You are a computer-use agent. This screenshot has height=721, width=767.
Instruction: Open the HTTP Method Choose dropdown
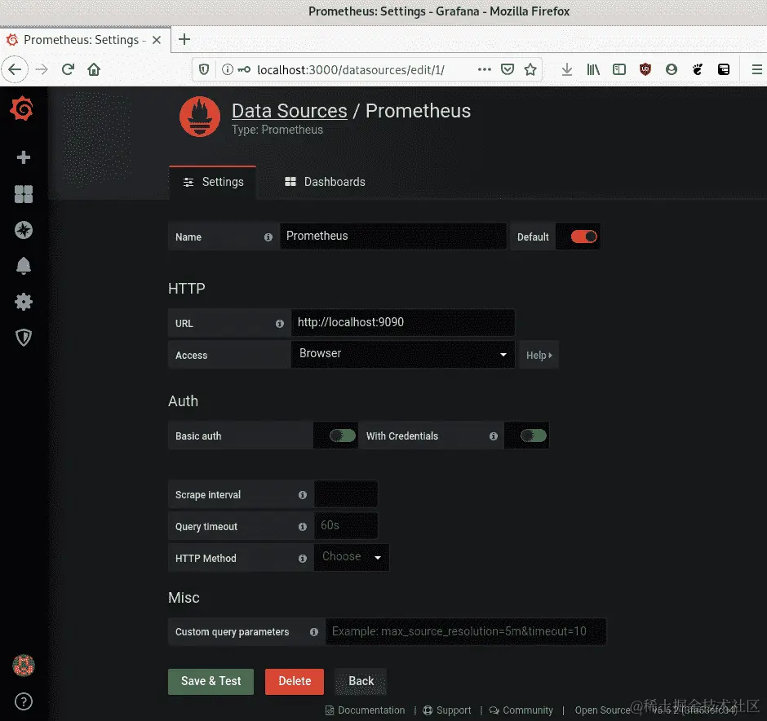pyautogui.click(x=352, y=557)
